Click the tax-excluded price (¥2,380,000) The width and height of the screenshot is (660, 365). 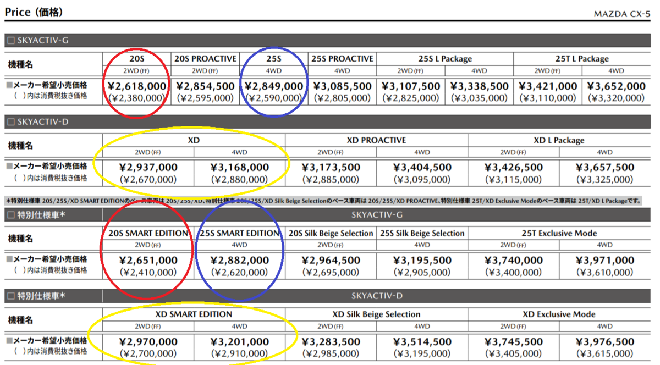(x=136, y=98)
